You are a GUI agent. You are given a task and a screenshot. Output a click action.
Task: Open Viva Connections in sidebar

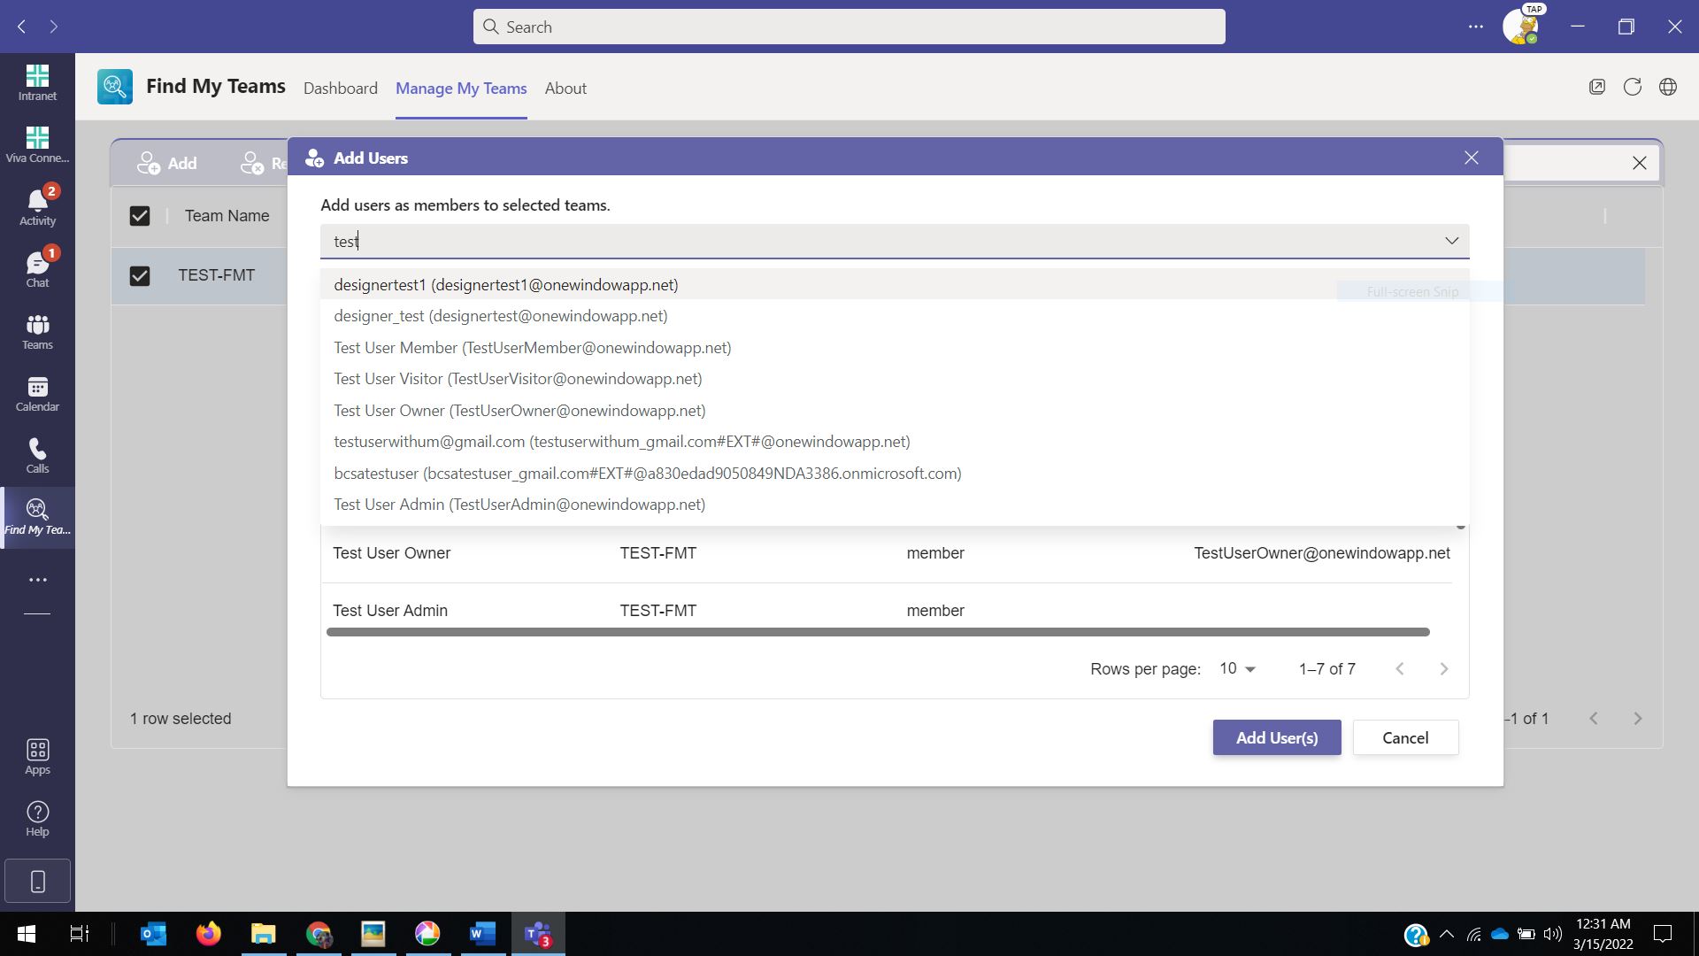(37, 145)
